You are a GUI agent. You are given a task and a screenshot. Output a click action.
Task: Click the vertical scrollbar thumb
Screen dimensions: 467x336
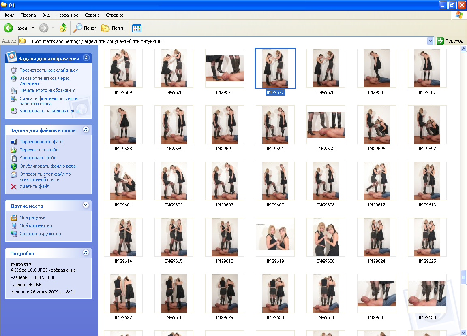(x=463, y=277)
